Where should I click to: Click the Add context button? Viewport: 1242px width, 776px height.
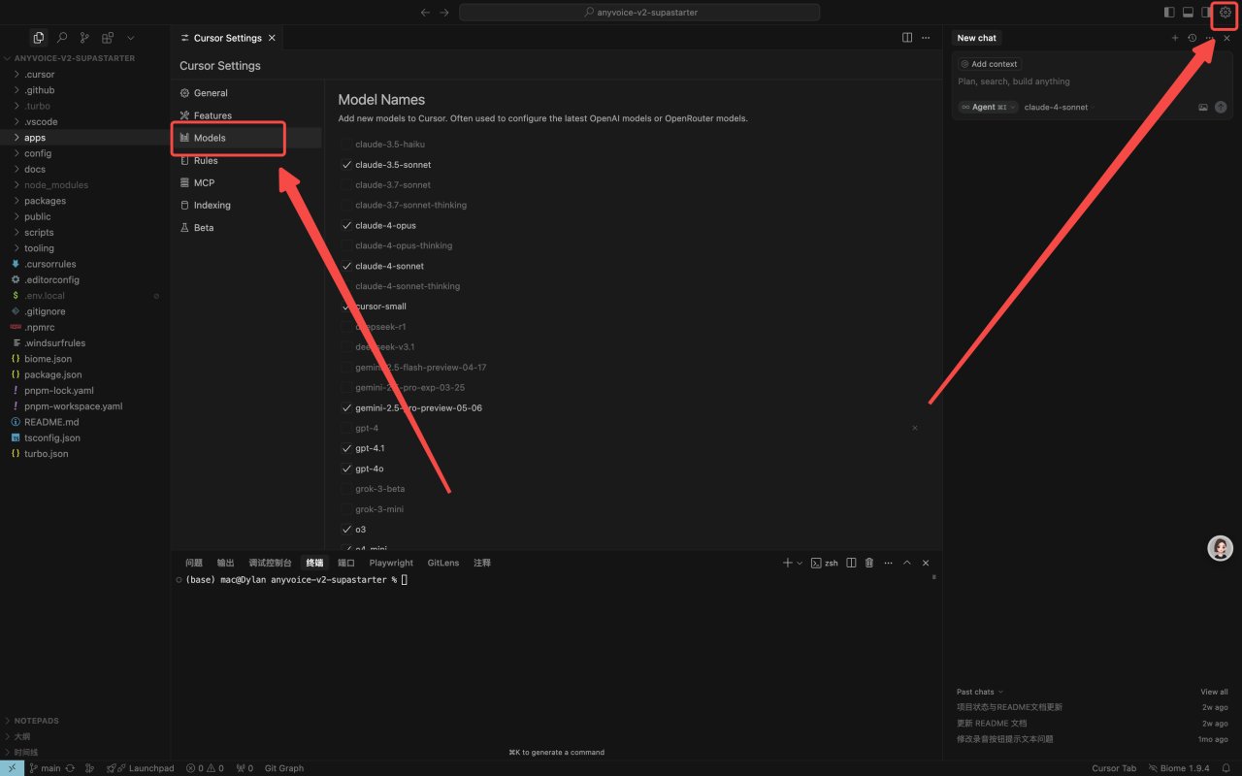989,64
